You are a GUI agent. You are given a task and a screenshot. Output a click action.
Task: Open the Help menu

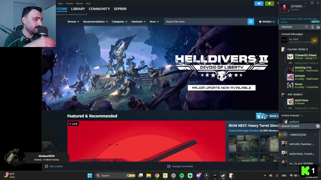88,3
